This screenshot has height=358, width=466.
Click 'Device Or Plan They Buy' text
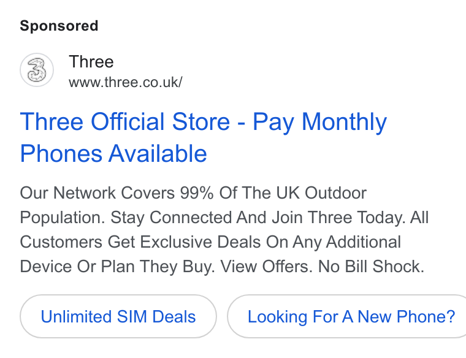(117, 266)
